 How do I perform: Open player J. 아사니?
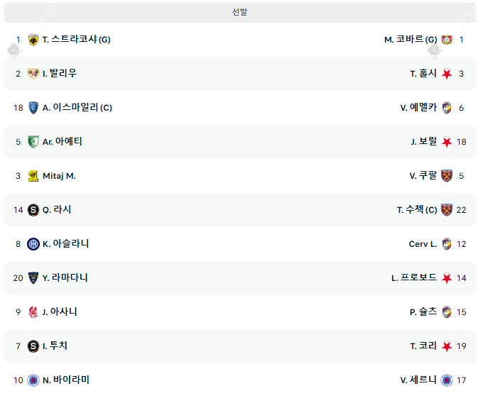tap(60, 312)
